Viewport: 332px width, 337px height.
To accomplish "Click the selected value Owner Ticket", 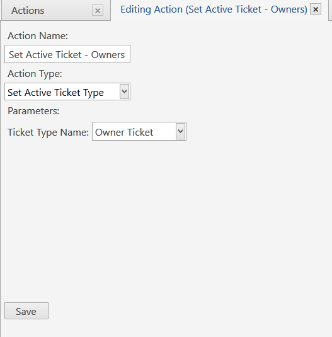I will click(124, 132).
